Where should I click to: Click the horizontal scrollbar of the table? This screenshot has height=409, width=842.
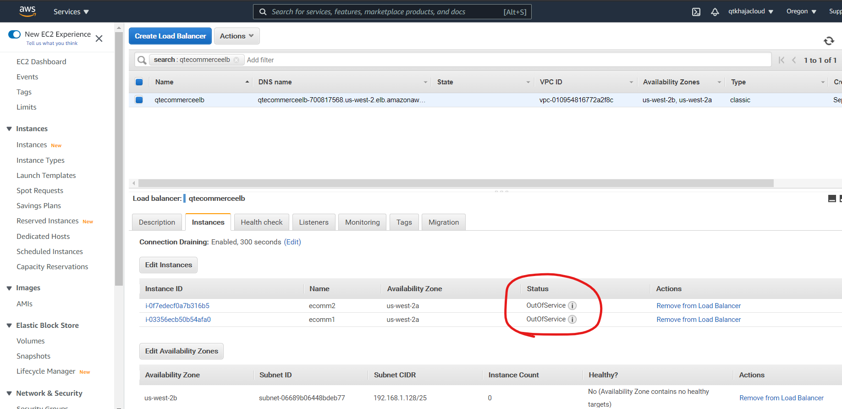click(456, 183)
